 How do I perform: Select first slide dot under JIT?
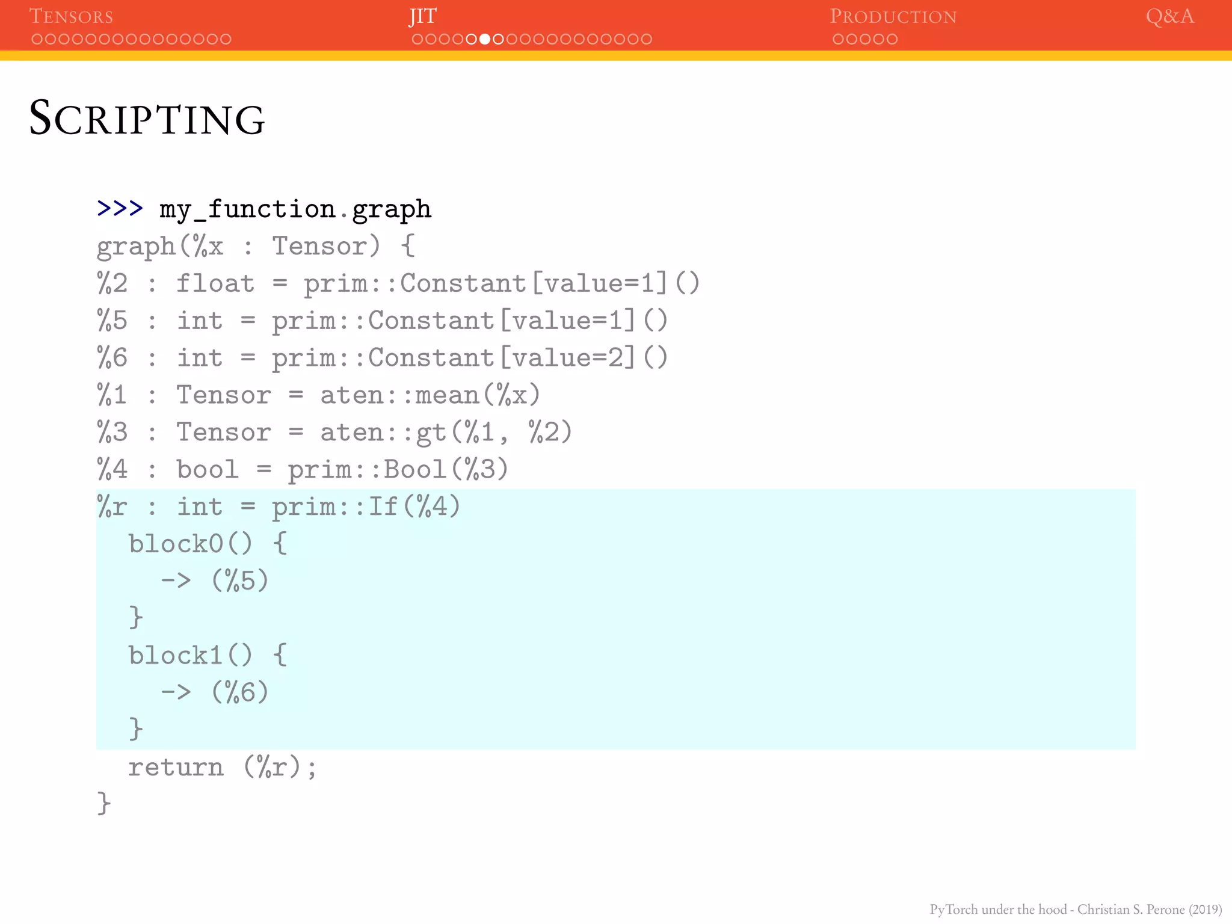tap(417, 39)
